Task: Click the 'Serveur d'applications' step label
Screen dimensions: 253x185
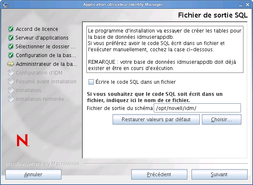Action: (42, 38)
